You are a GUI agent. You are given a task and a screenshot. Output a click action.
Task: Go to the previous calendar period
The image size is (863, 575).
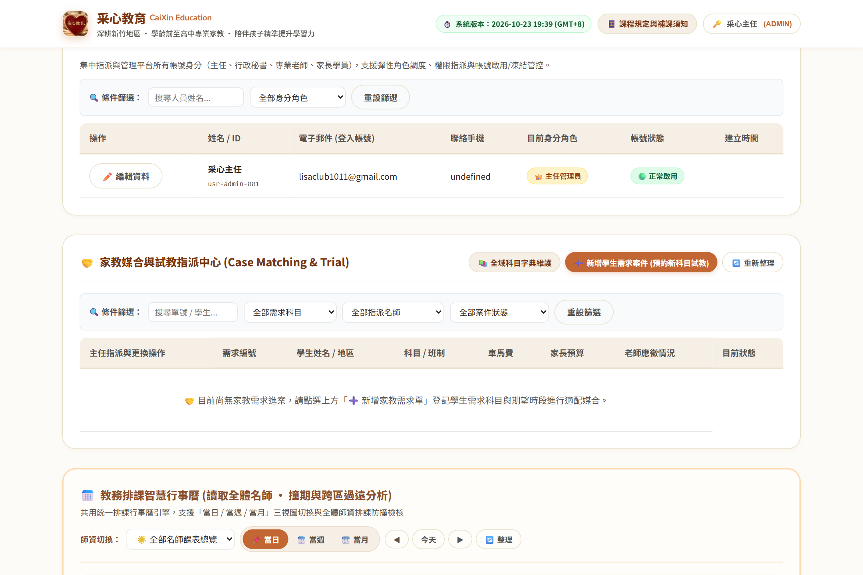tap(397, 539)
